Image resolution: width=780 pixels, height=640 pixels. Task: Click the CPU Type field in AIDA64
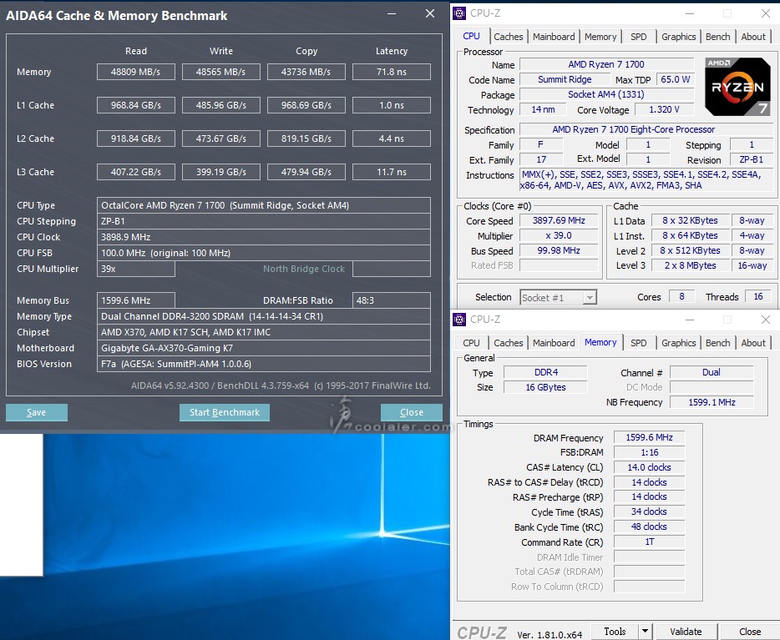[x=264, y=205]
